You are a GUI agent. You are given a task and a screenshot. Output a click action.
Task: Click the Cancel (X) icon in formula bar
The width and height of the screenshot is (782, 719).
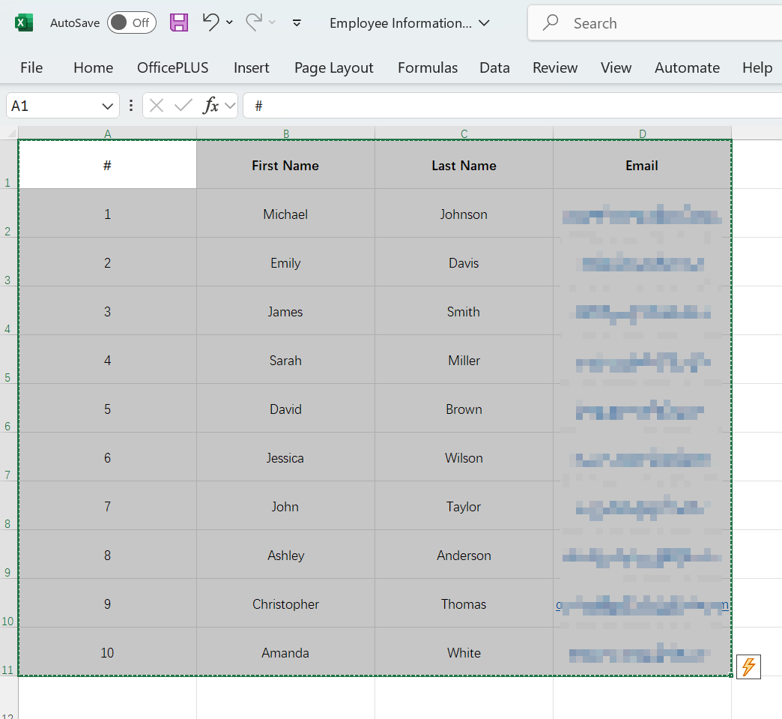pos(157,105)
